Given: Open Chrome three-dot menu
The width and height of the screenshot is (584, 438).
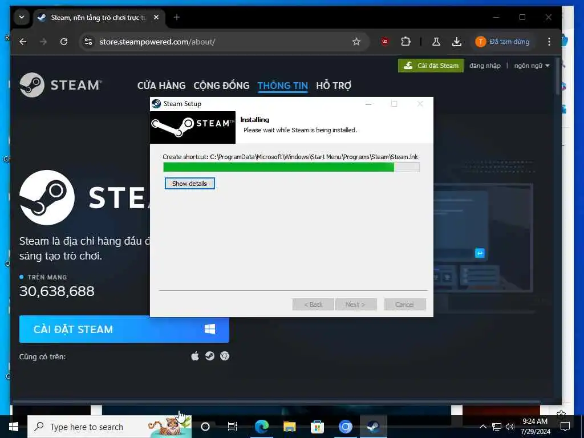Looking at the screenshot, I should coord(549,42).
